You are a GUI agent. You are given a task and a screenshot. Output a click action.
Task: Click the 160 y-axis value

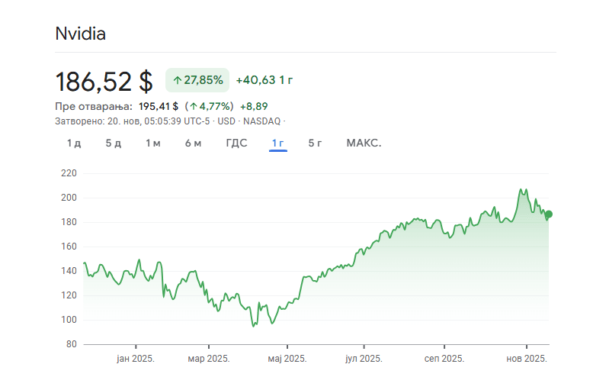[69, 247]
